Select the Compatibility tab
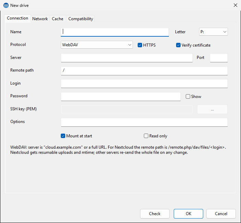Image resolution: width=241 pixels, height=223 pixels. pyautogui.click(x=81, y=19)
